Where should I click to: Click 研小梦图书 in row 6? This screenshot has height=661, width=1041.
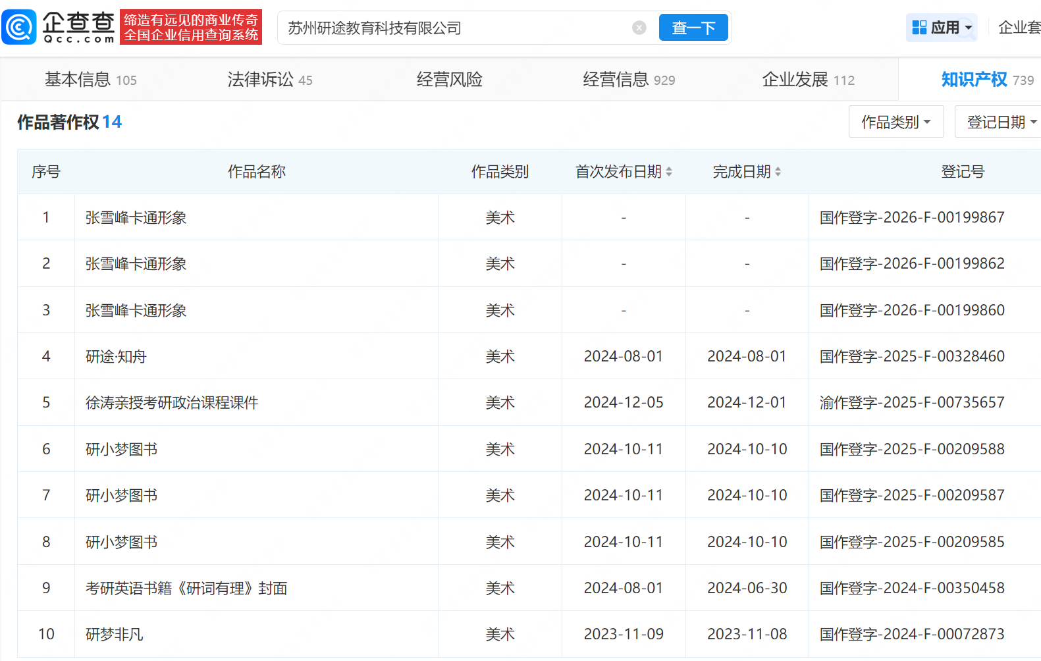click(x=122, y=449)
